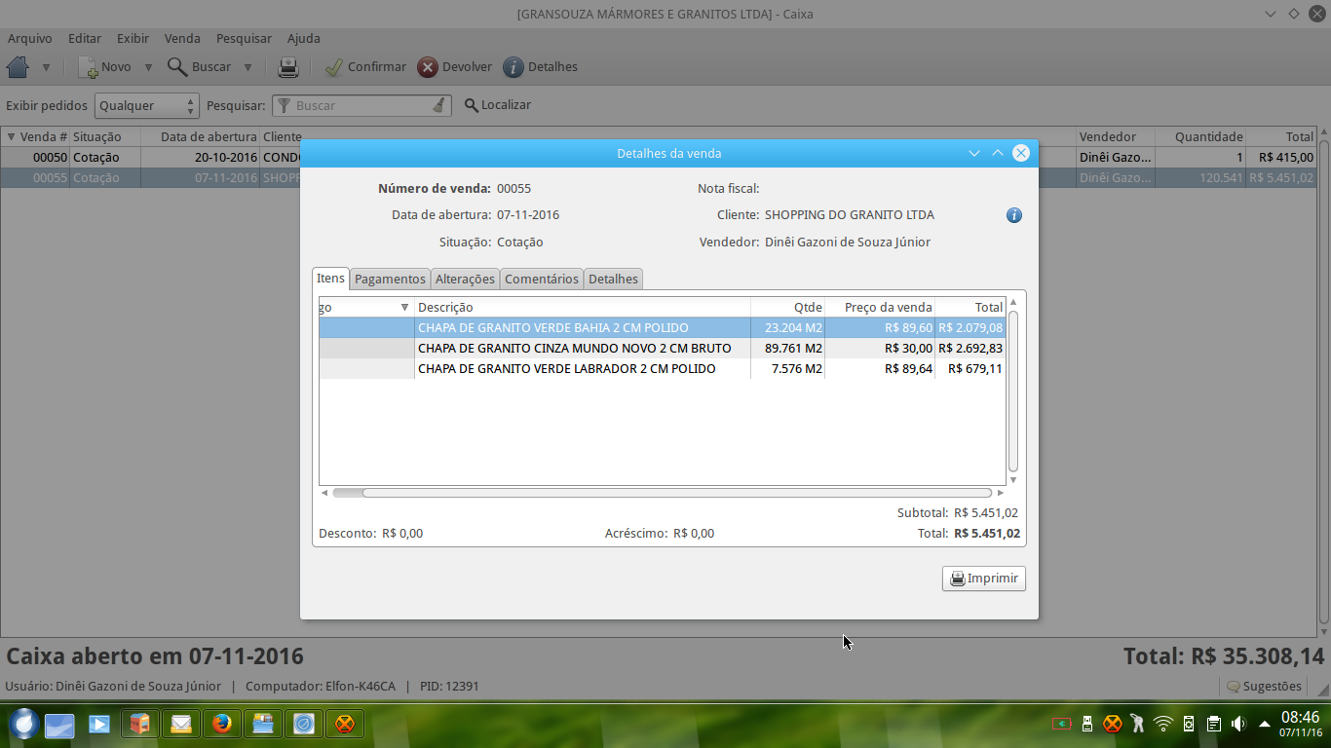Click the Buscar magnifier toolbar button

pos(199,67)
